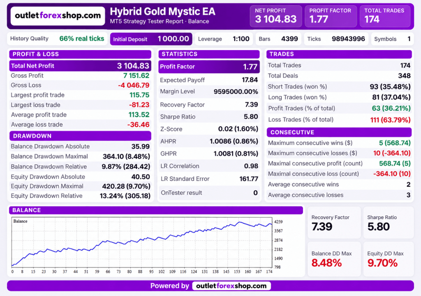Click the Average consecutive wins row
Screen dimensions: 421x296
pos(339,184)
